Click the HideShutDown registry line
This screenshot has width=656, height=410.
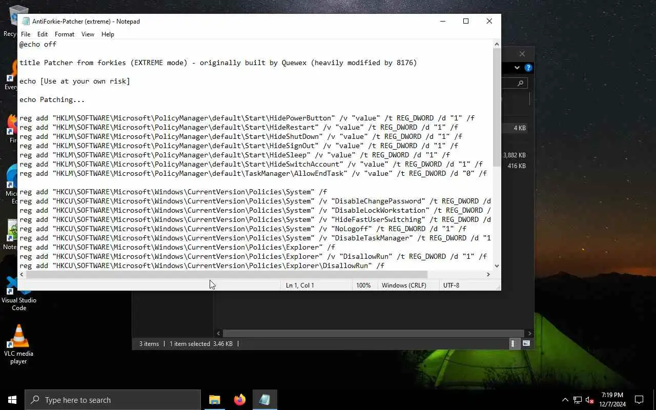[x=241, y=137]
